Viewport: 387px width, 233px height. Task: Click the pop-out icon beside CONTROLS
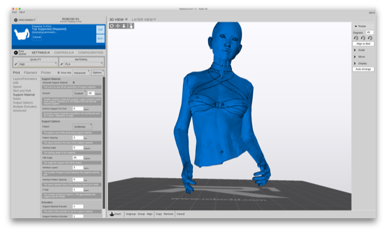coord(72,53)
